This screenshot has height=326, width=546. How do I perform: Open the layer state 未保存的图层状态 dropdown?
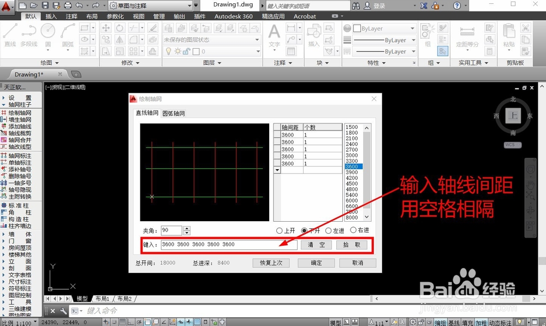point(212,40)
